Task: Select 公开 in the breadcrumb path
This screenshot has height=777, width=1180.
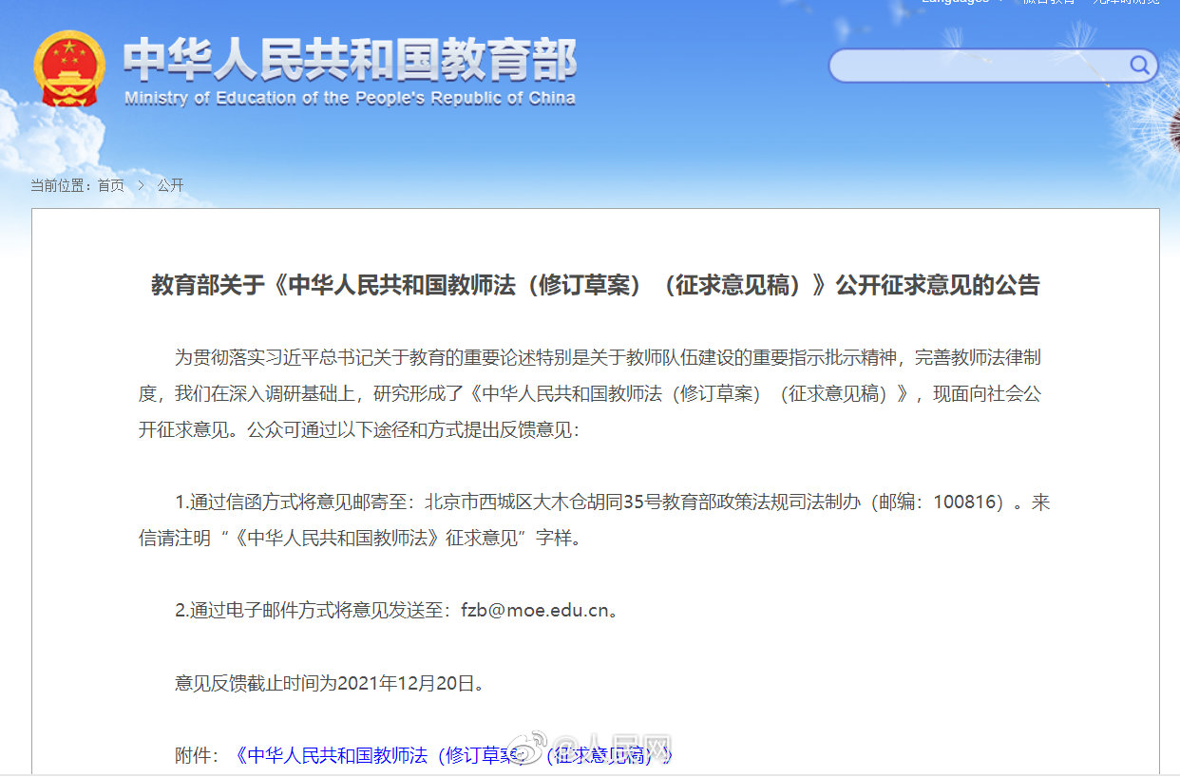Action: click(171, 185)
